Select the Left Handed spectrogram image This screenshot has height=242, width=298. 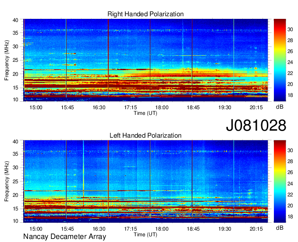(x=145, y=181)
